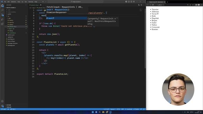This screenshot has height=114, width=203.
Task: Click the git branch indicator in status bar
Action: pyautogui.click(x=4, y=109)
